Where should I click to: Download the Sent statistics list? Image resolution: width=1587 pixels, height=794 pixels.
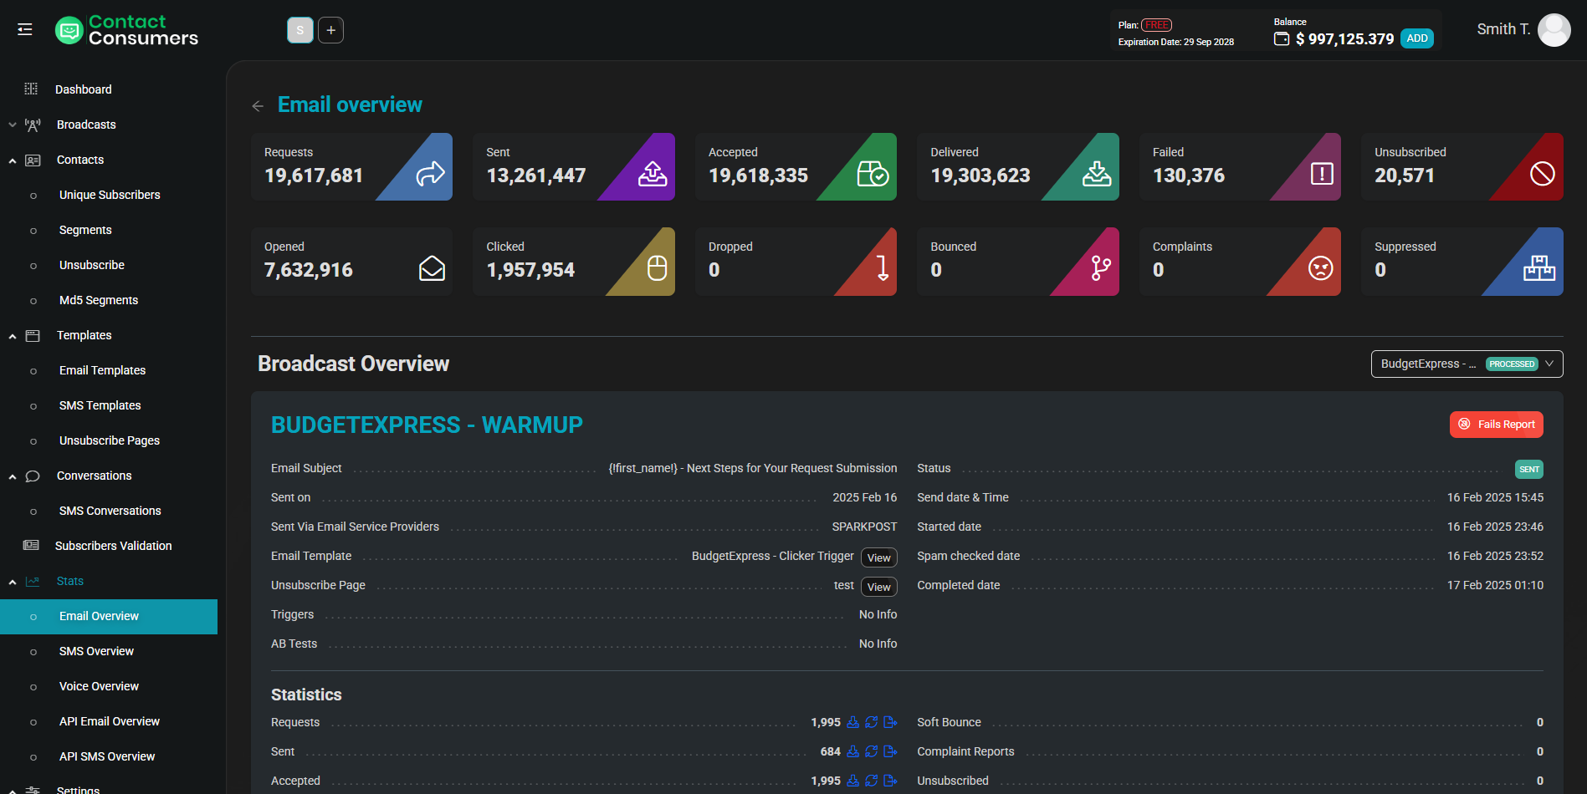click(x=853, y=751)
